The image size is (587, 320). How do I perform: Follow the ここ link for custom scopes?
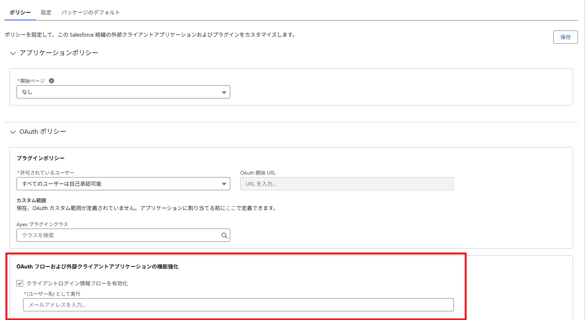[x=231, y=208]
